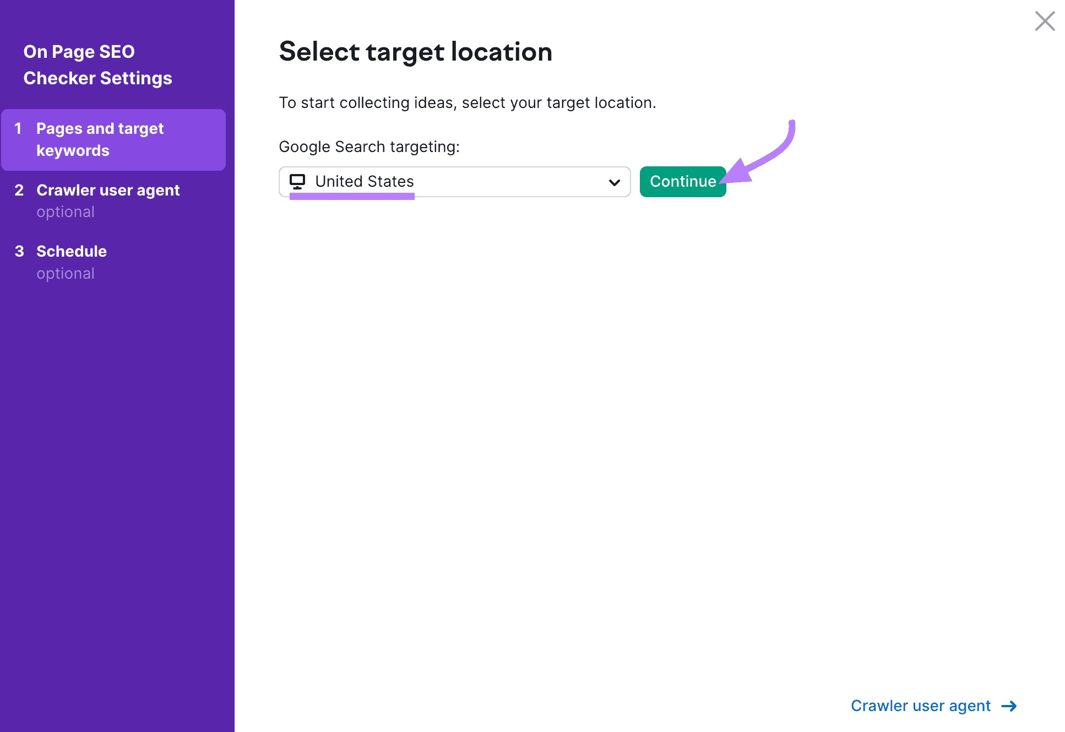Image resolution: width=1065 pixels, height=732 pixels.
Task: Click the On Page SEO Checker Settings heading
Action: coord(97,64)
